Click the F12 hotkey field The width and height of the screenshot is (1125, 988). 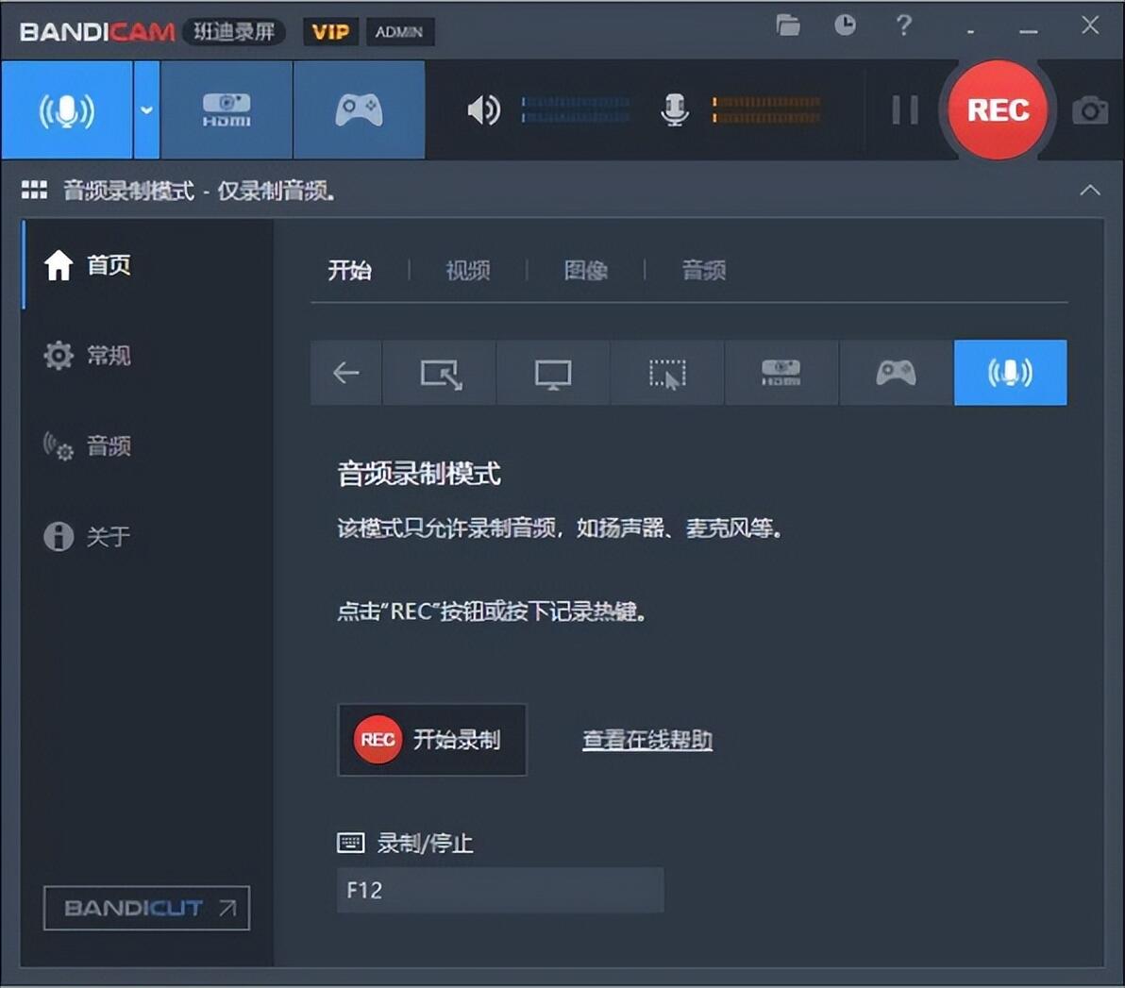500,890
